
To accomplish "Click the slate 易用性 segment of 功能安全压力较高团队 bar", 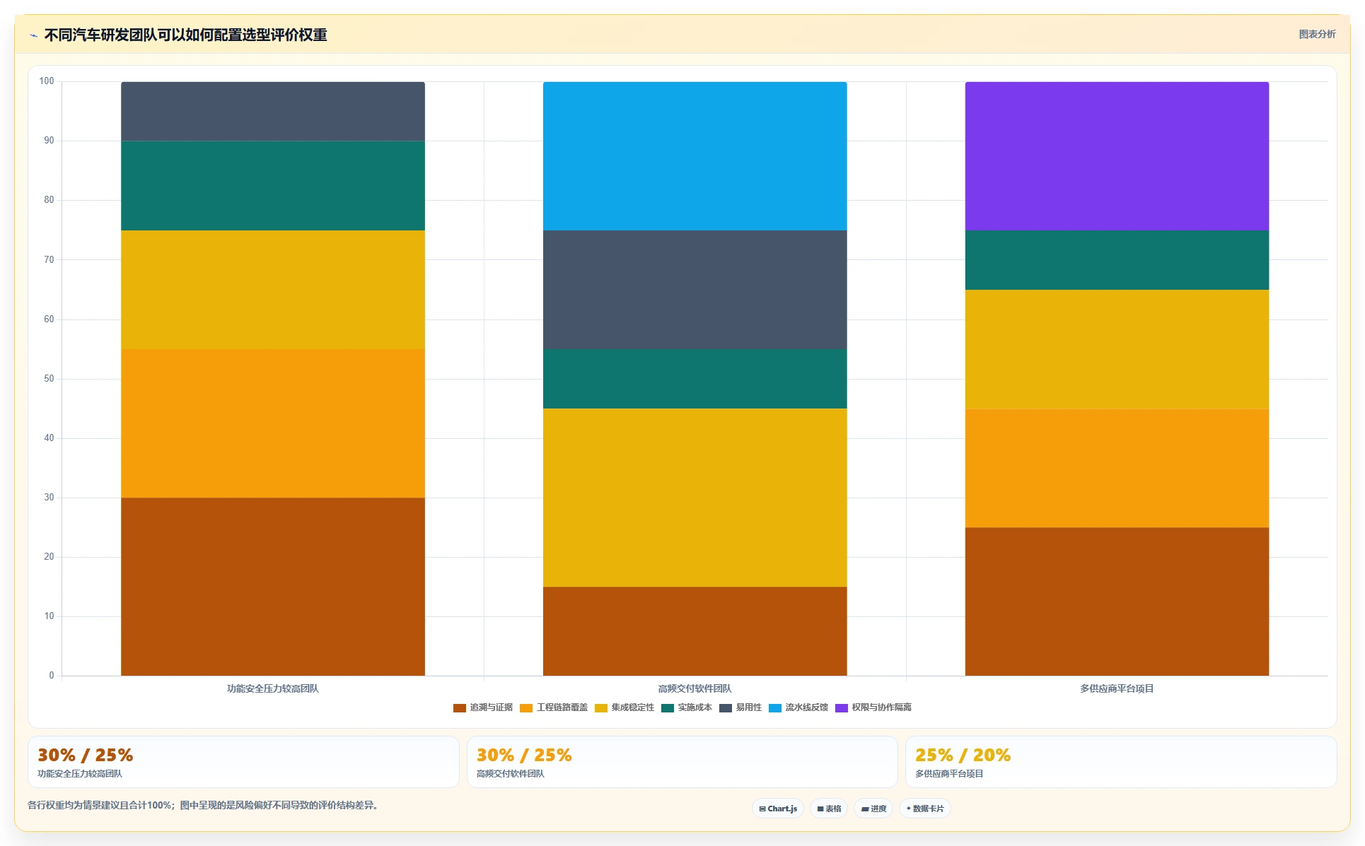I will (273, 112).
